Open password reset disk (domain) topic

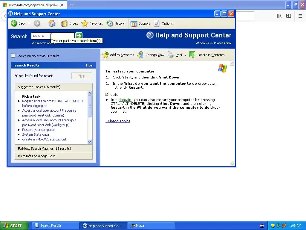tap(49, 113)
